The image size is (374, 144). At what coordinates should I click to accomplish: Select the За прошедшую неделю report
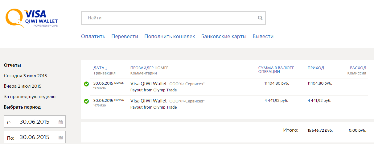point(30,97)
